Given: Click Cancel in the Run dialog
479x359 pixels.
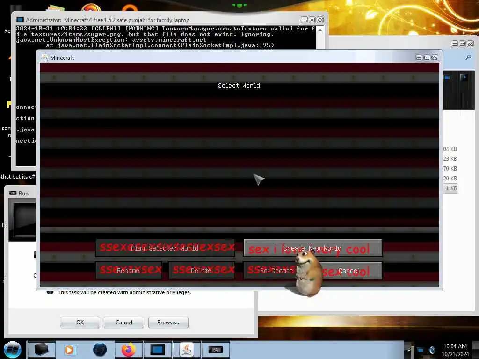Looking at the screenshot, I should pyautogui.click(x=123, y=323).
